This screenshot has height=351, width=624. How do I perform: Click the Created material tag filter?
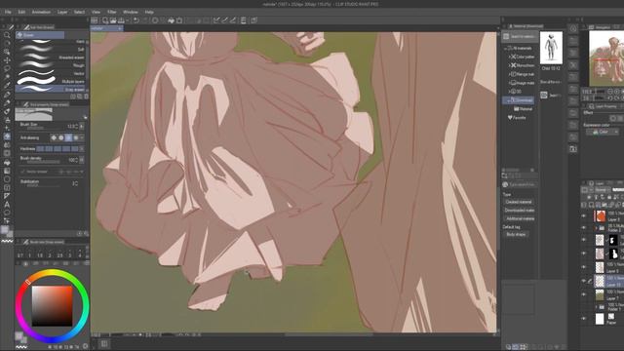pyautogui.click(x=518, y=202)
